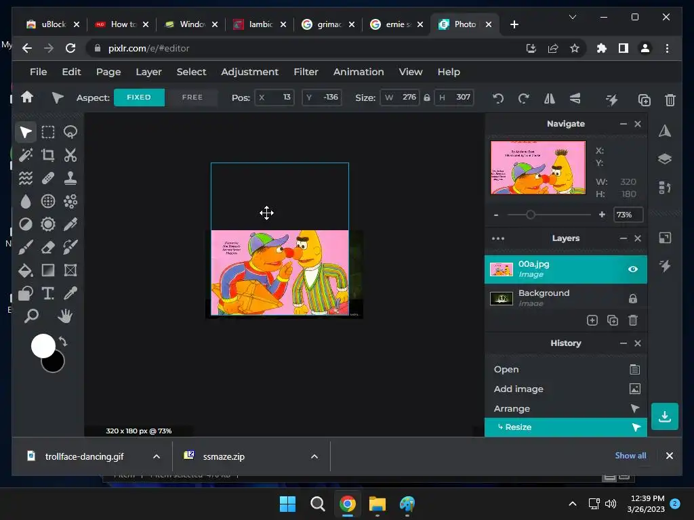
Task: Click the navigator preview thumbnail
Action: tap(537, 168)
